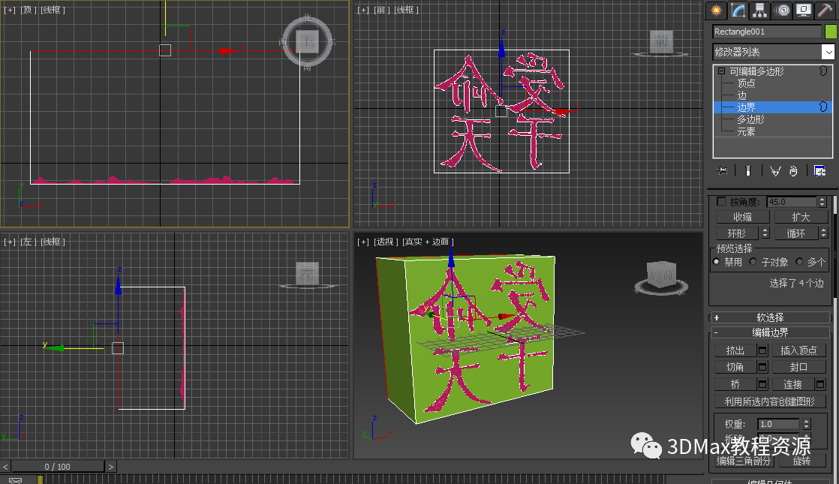
Task: Open the 连接 settings box
Action: 820,384
